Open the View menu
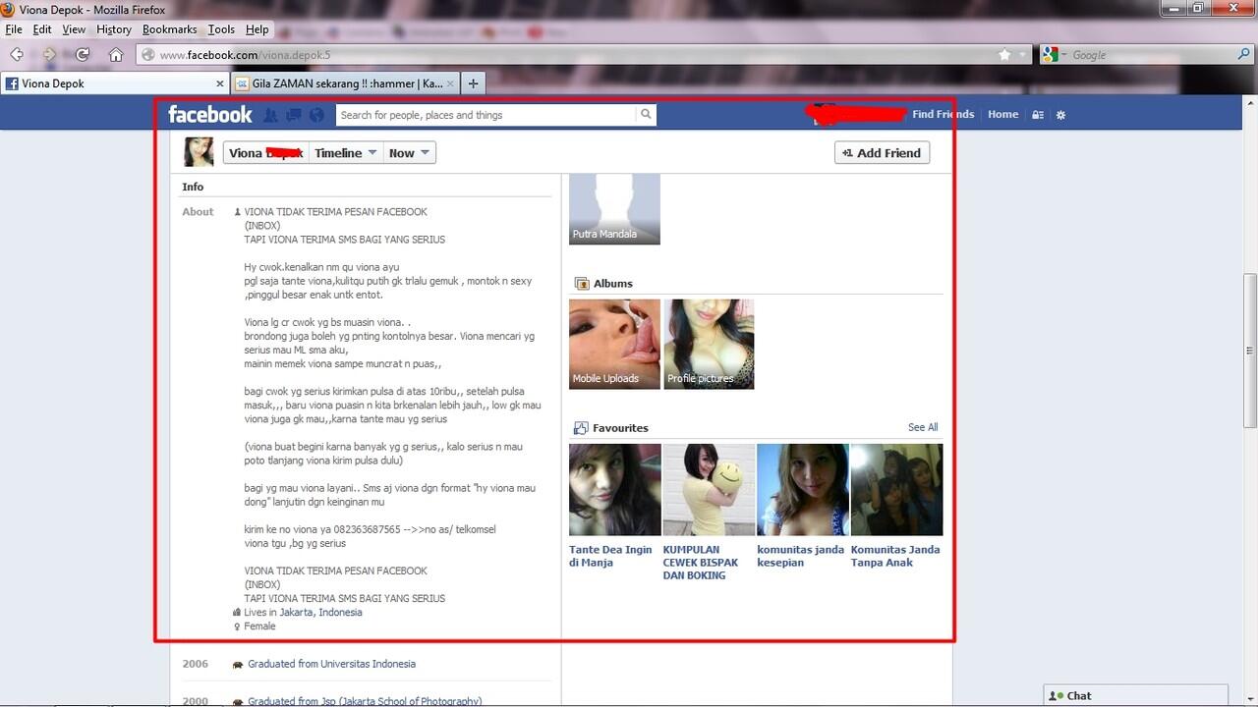The height and width of the screenshot is (707, 1258). (74, 29)
